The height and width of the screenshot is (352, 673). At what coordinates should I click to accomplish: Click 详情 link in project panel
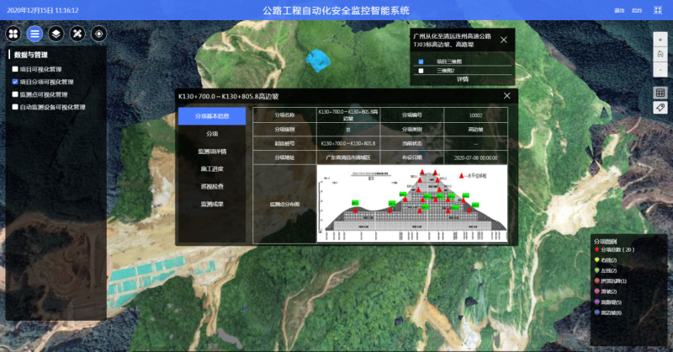[x=462, y=79]
